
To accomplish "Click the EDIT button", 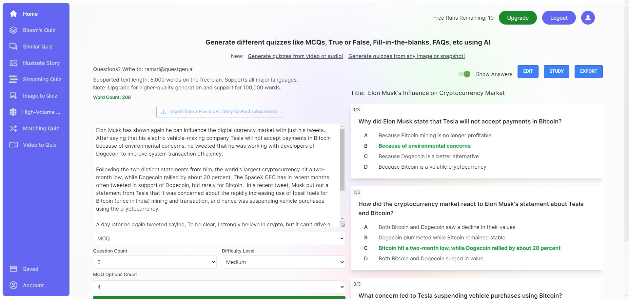I will [528, 71].
